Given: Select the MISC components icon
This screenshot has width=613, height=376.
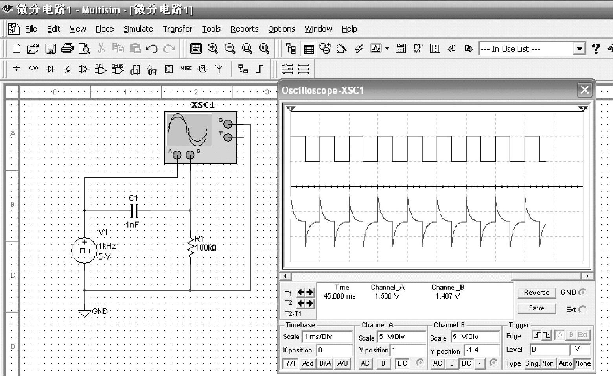Looking at the screenshot, I should [186, 69].
